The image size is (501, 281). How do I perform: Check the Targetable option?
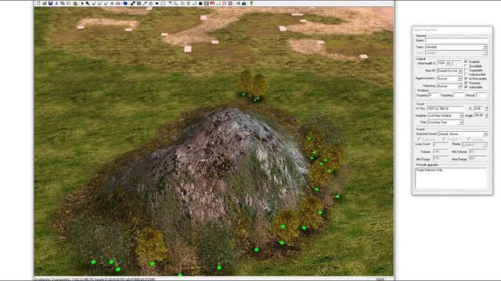466,69
